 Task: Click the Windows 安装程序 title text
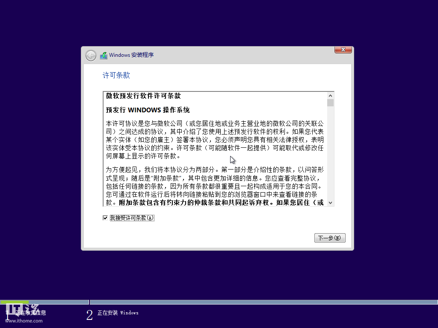pyautogui.click(x=131, y=55)
